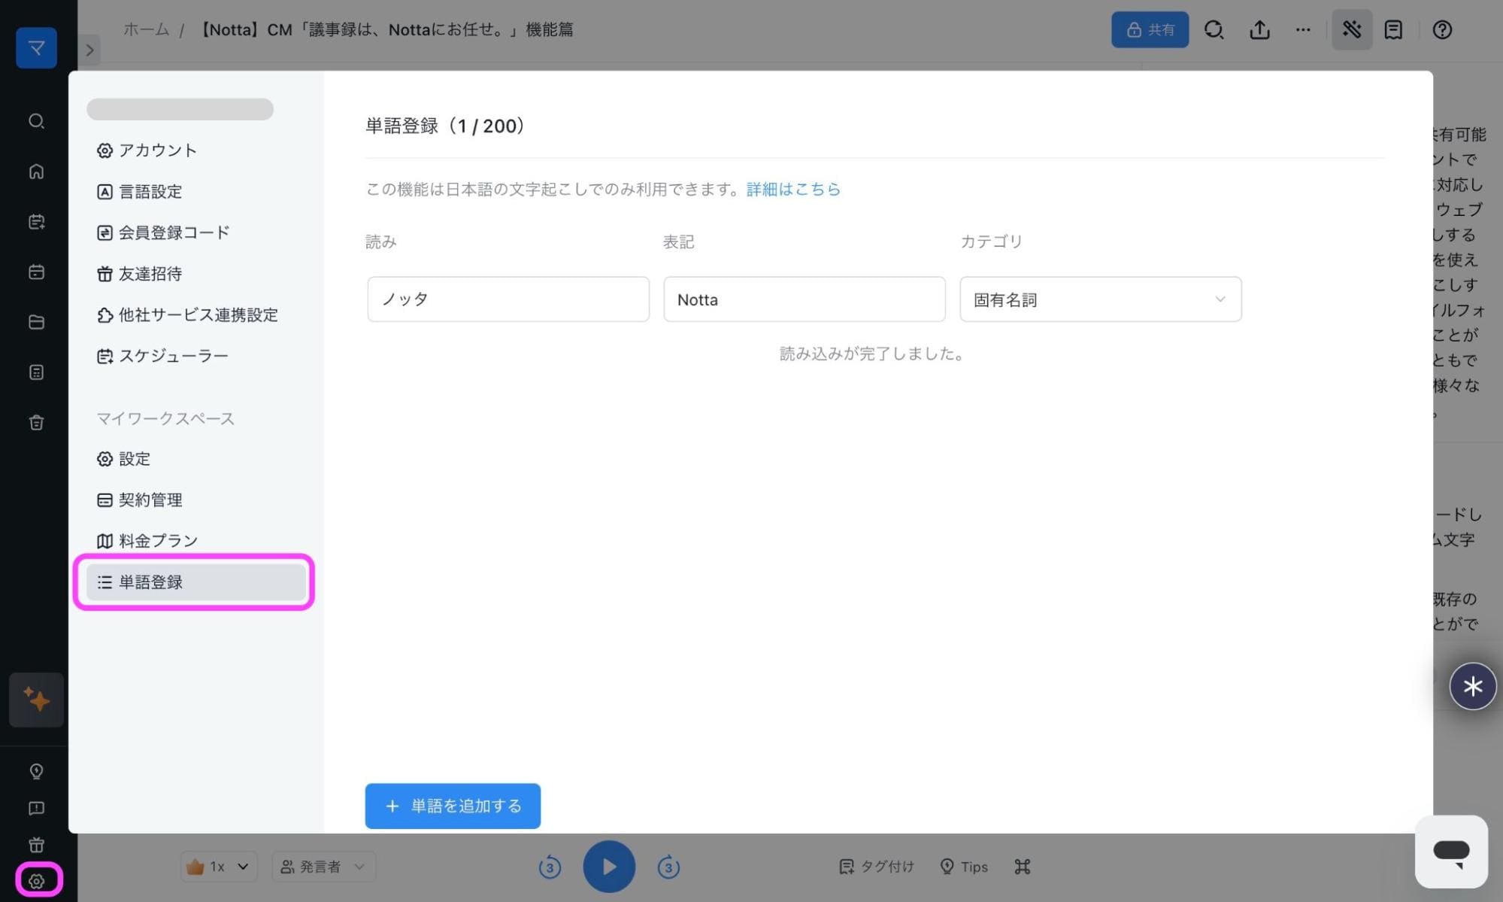Screen dimensions: 1503x902
Task: Go to home icon in left sidebar
Action: point(36,172)
